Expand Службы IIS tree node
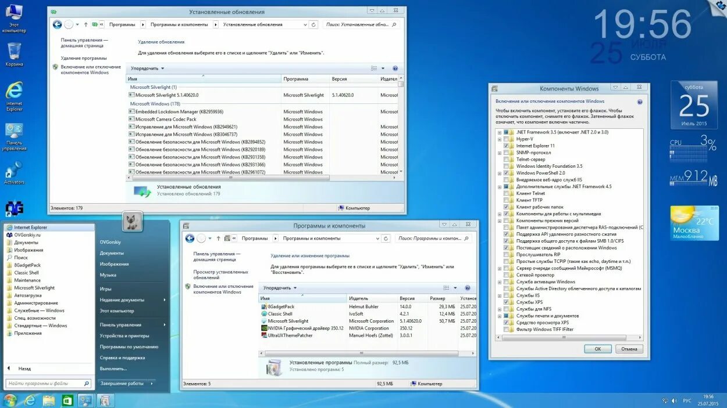Image resolution: width=727 pixels, height=408 pixels. [500, 295]
